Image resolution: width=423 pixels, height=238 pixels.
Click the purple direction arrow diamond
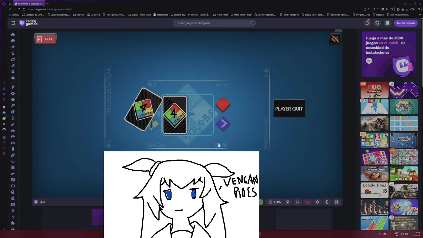point(223,124)
